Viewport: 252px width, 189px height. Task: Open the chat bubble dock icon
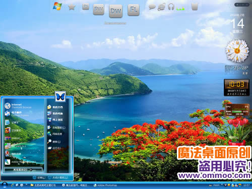tap(152, 7)
